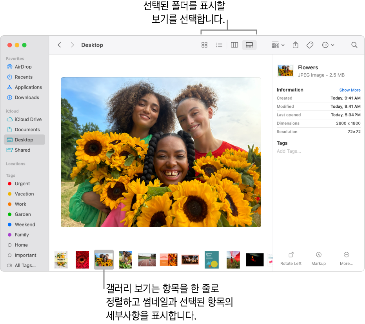Click the search magnifier icon
Image resolution: width=365 pixels, height=324 pixels.
click(x=354, y=45)
